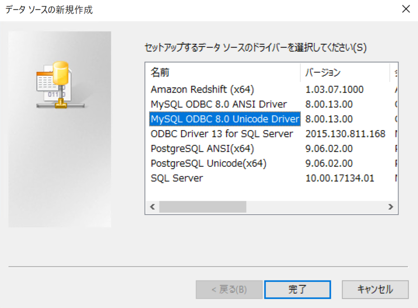Viewport: 418px width, 308px height.
Task: Select ODBC Driver 13 for SQL Server
Action: point(222,134)
